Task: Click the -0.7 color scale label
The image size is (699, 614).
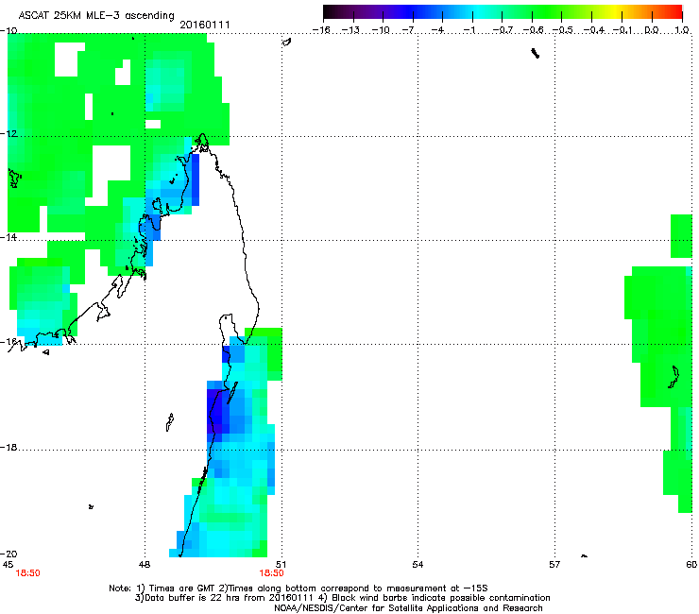Action: pyautogui.click(x=503, y=30)
